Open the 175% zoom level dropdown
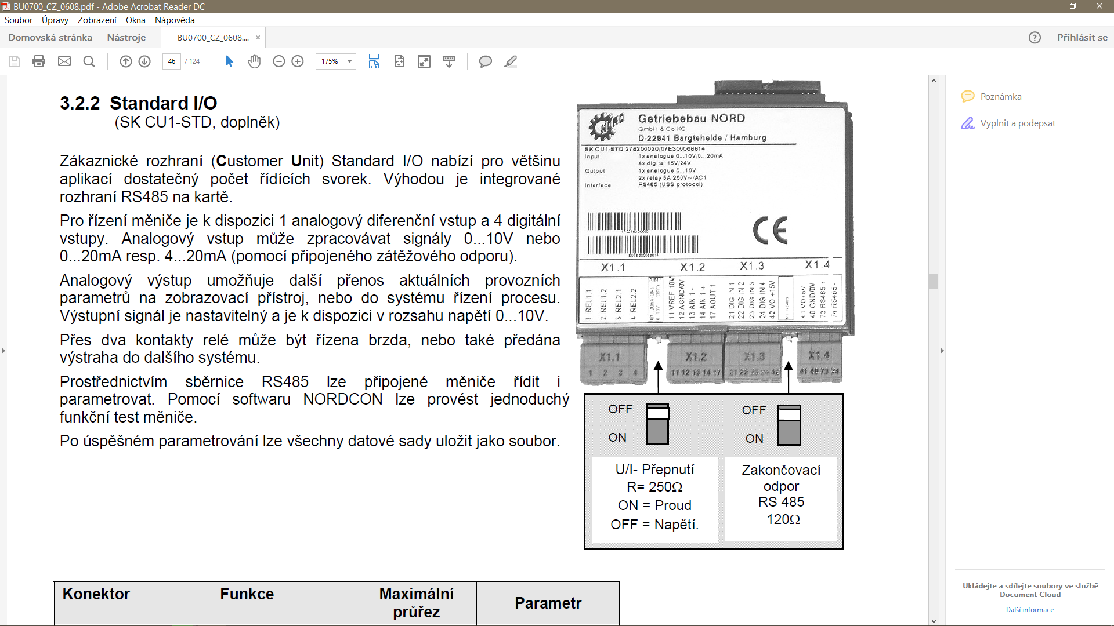This screenshot has height=626, width=1114. pos(349,61)
